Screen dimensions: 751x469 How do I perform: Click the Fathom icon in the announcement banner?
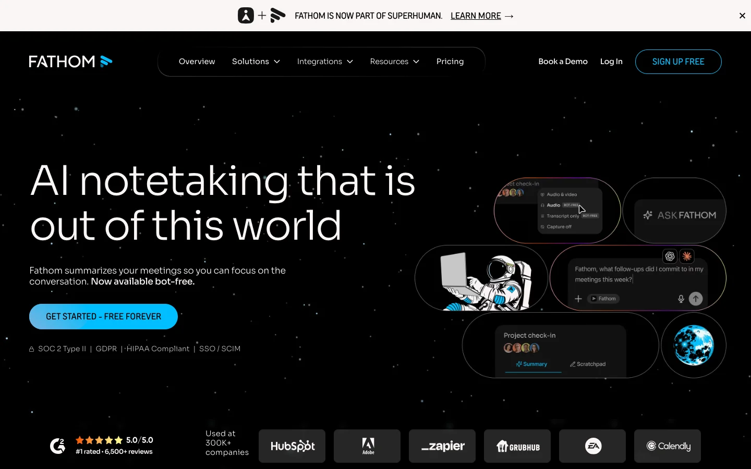278,16
